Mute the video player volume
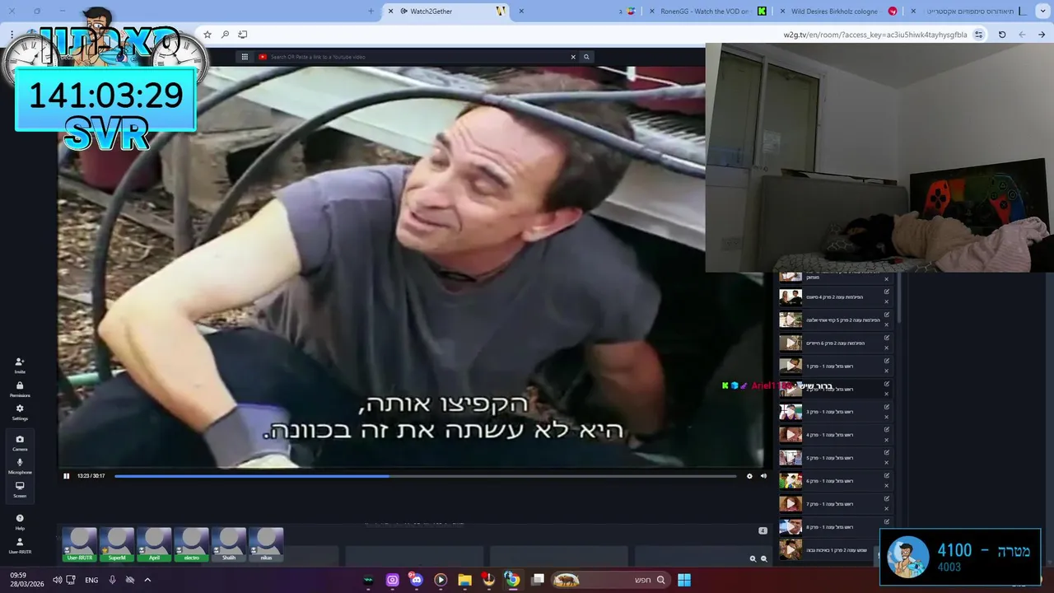Screen dimensions: 1054x593 (x=763, y=475)
